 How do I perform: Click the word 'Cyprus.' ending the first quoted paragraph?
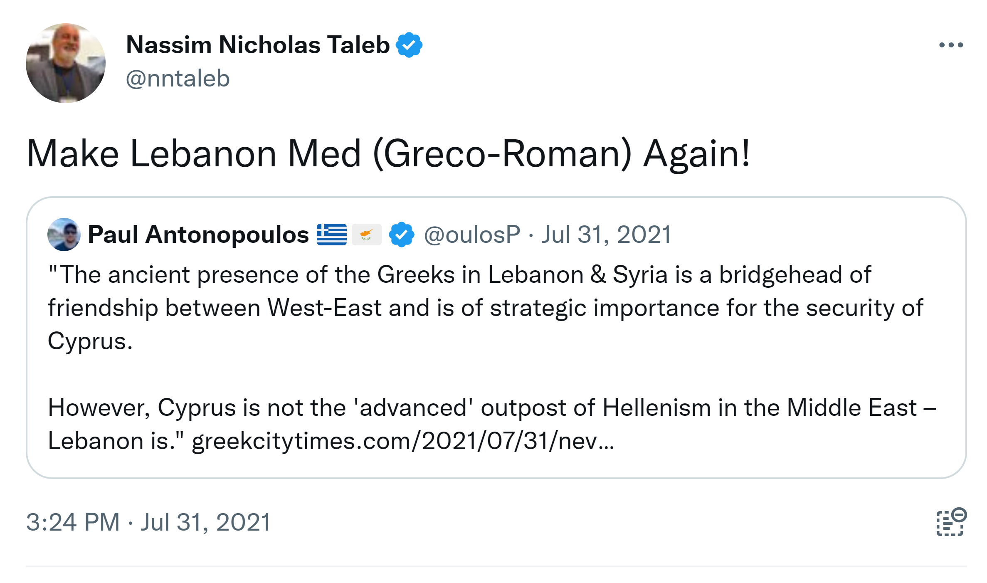[x=90, y=341]
